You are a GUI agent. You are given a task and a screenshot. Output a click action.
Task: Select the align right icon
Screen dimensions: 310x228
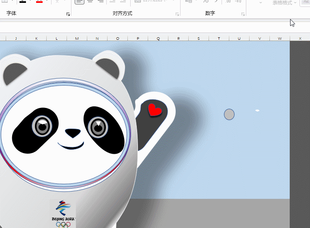[101, 1]
